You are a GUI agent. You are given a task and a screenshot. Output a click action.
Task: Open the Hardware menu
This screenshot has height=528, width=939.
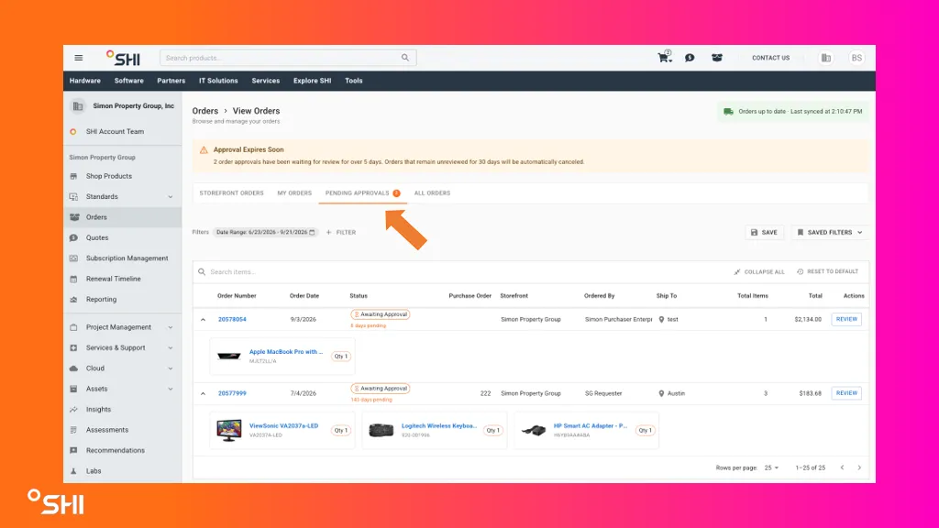pyautogui.click(x=85, y=81)
